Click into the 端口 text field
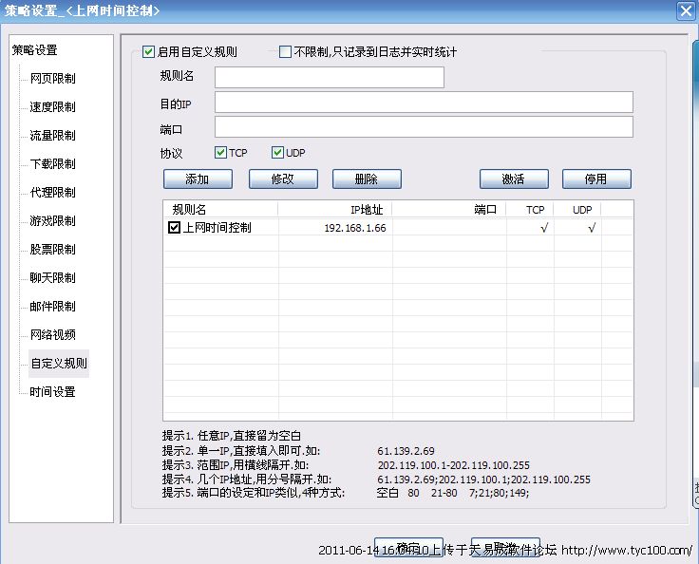The image size is (699, 564). 424,127
